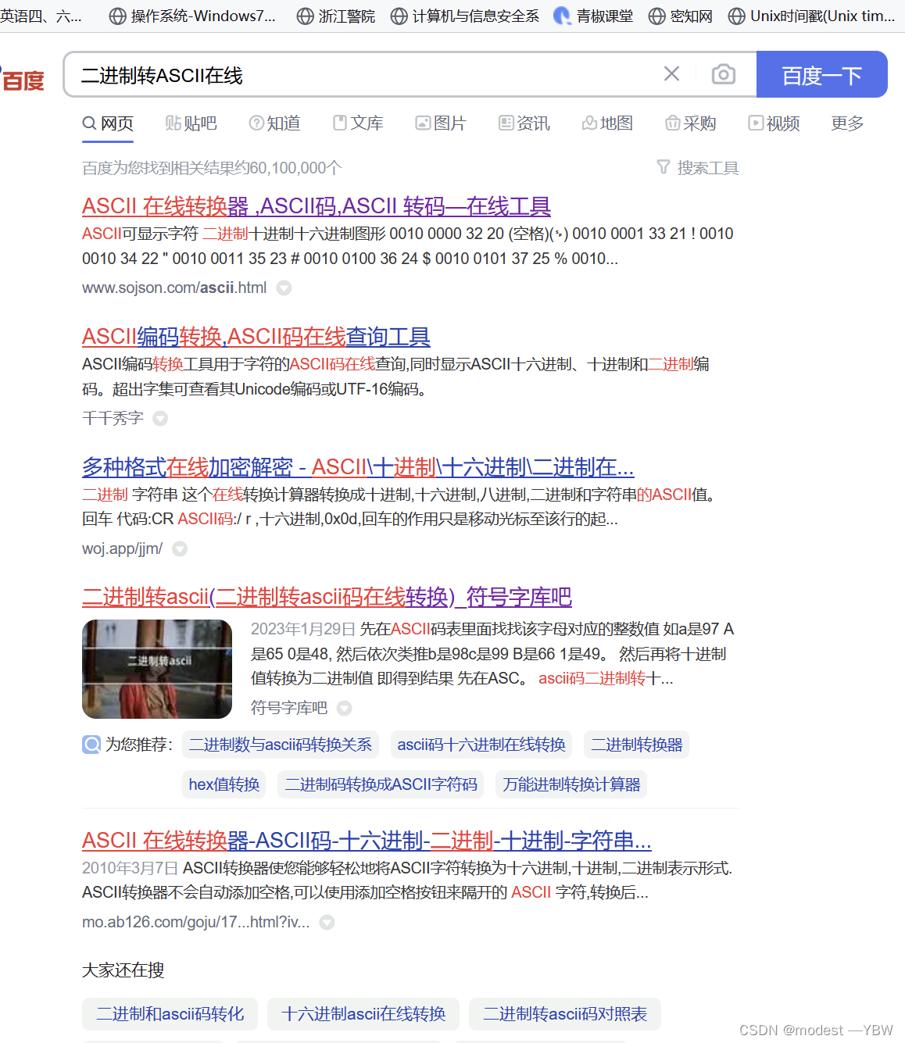Expand the dropdown arrow next to mo.ab126.com
The image size is (905, 1043).
(x=327, y=922)
